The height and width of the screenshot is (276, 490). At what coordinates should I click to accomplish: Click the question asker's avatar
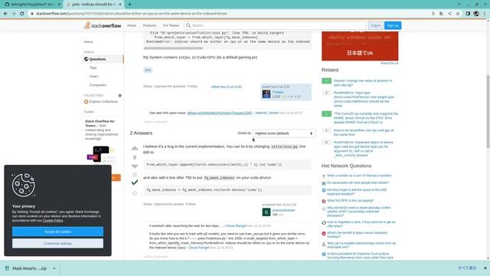coord(266,94)
